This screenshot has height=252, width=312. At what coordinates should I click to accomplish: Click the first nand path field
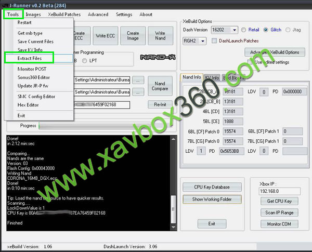pos(102,80)
